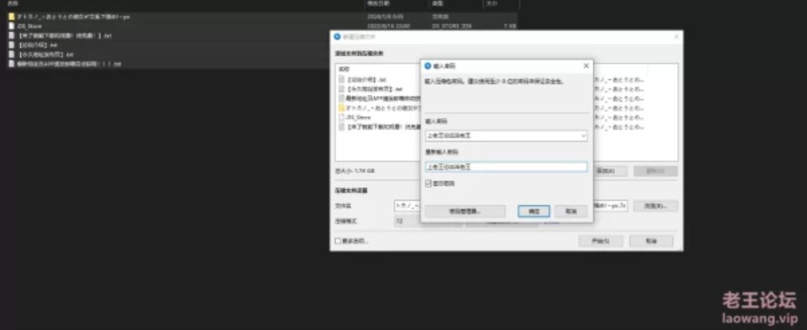Select the fifth row txt icon in Explorer

11,54
